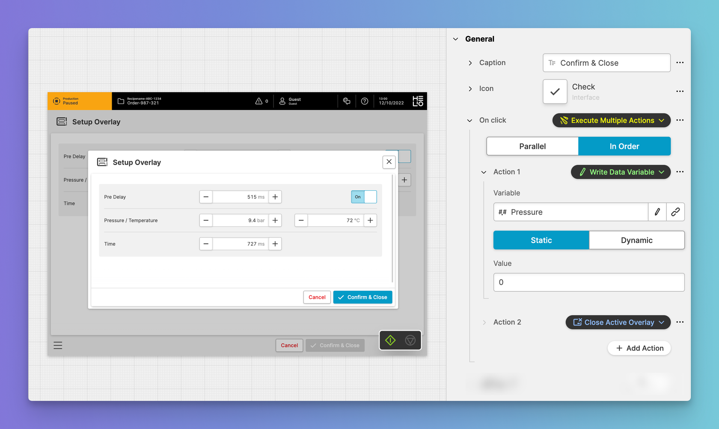Click the chat language icon in header
The image size is (719, 429).
pyautogui.click(x=347, y=101)
